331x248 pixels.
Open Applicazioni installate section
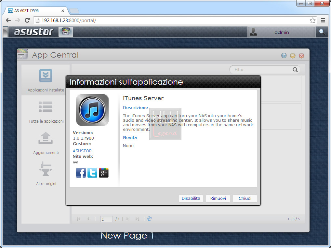(x=46, y=80)
